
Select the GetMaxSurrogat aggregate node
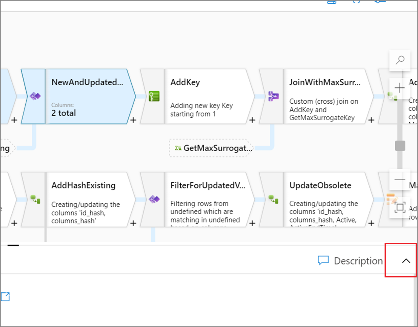pos(212,148)
